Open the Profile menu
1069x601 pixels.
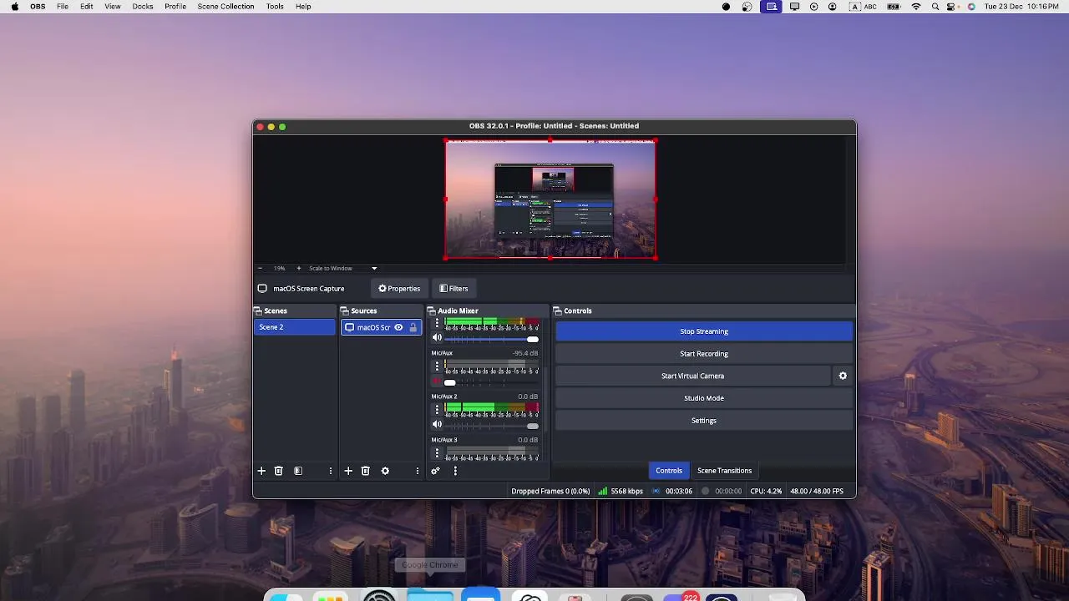coord(175,7)
